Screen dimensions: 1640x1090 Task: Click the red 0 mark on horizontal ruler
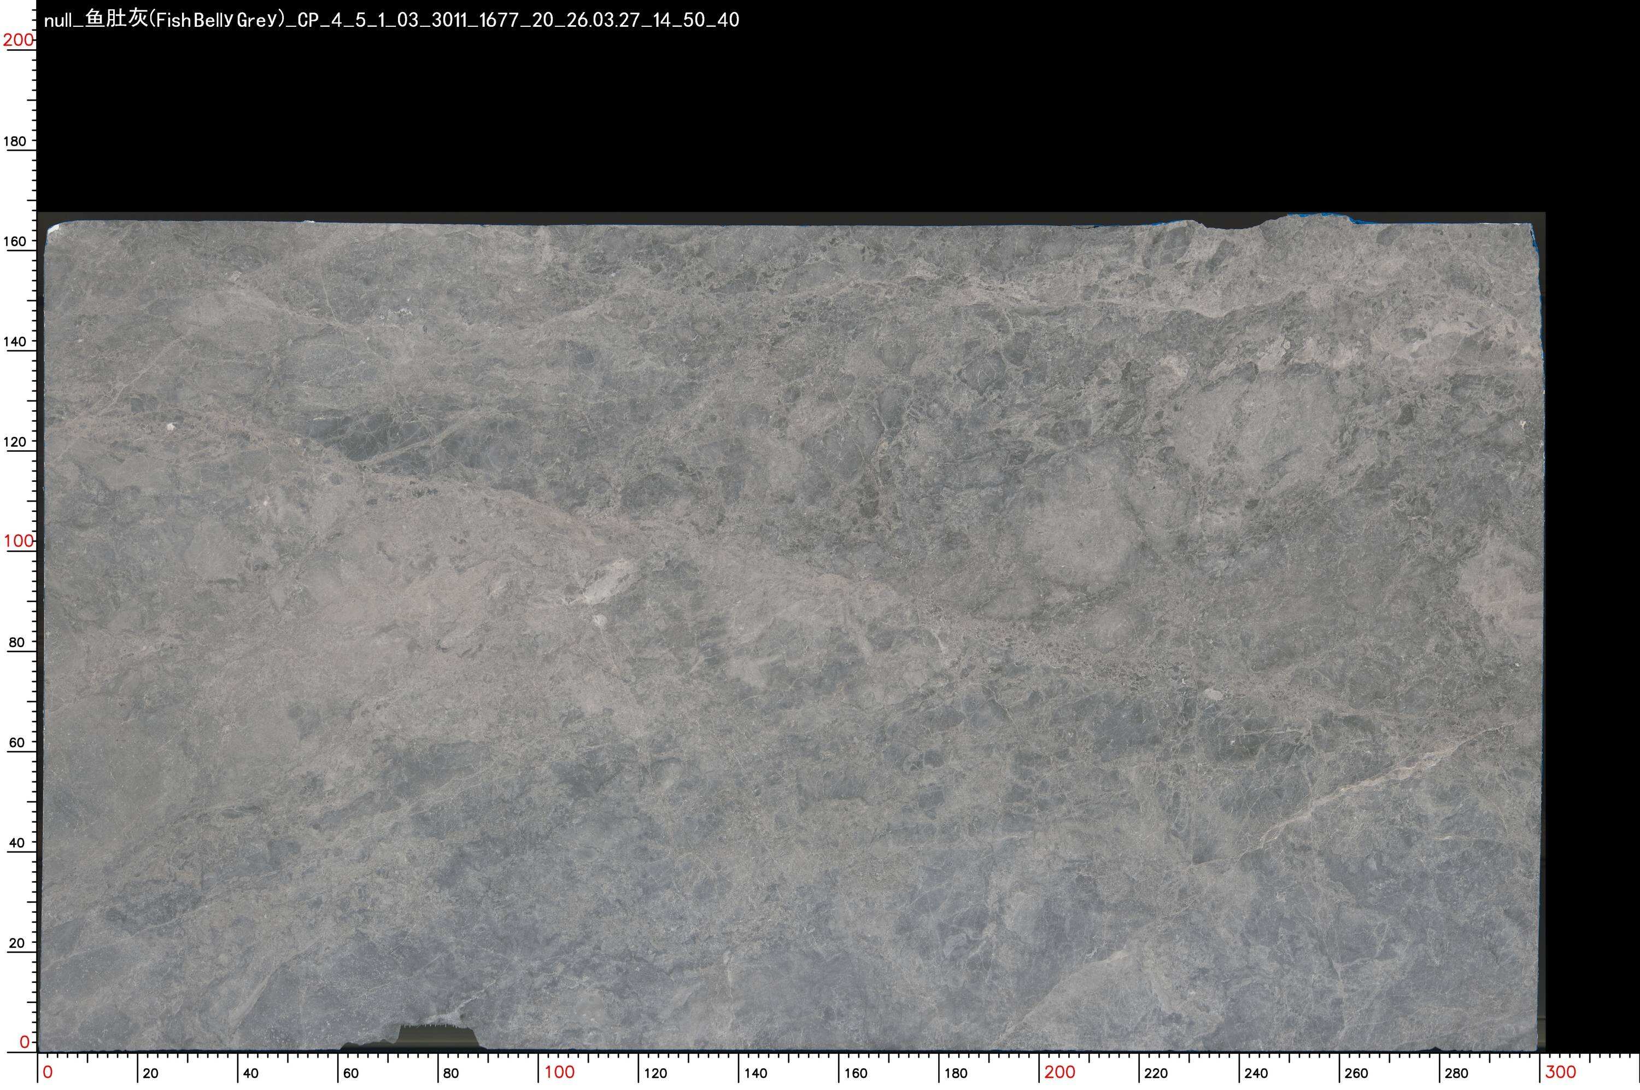(47, 1072)
